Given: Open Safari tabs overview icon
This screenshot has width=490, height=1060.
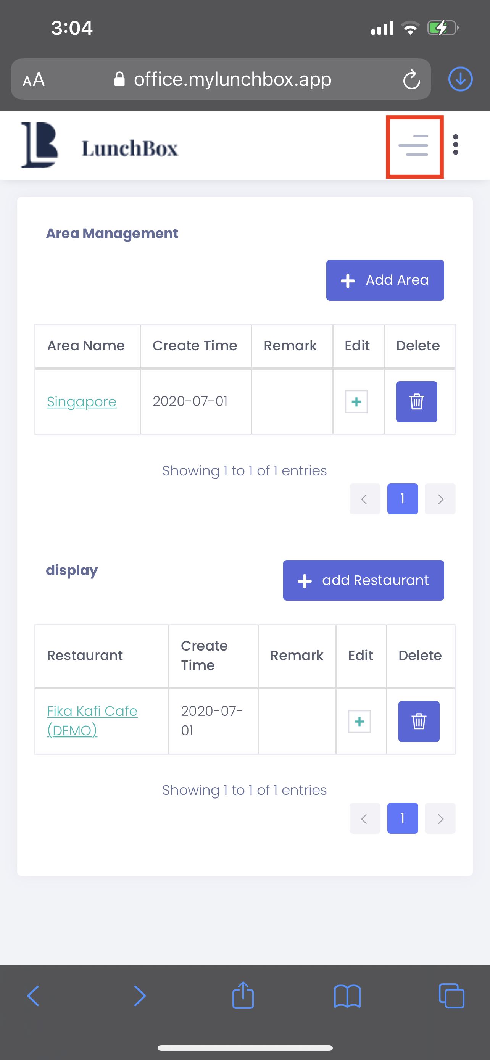Looking at the screenshot, I should (x=452, y=996).
